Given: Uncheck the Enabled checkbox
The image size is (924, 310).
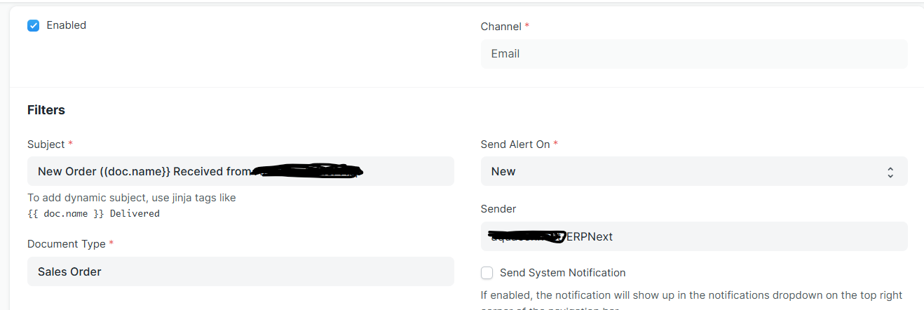Looking at the screenshot, I should pyautogui.click(x=33, y=25).
